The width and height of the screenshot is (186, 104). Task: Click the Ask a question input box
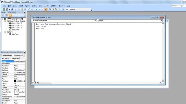[x=179, y=6]
